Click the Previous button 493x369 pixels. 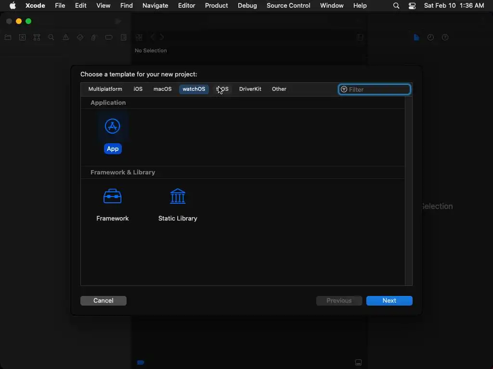pos(339,301)
